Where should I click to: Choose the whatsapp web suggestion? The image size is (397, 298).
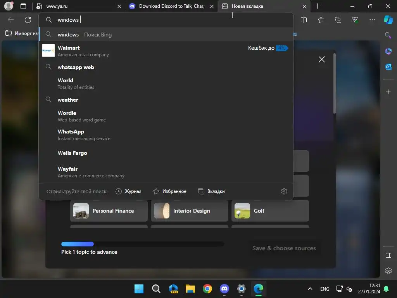[166, 67]
